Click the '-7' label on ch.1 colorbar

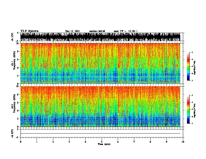click(192, 81)
